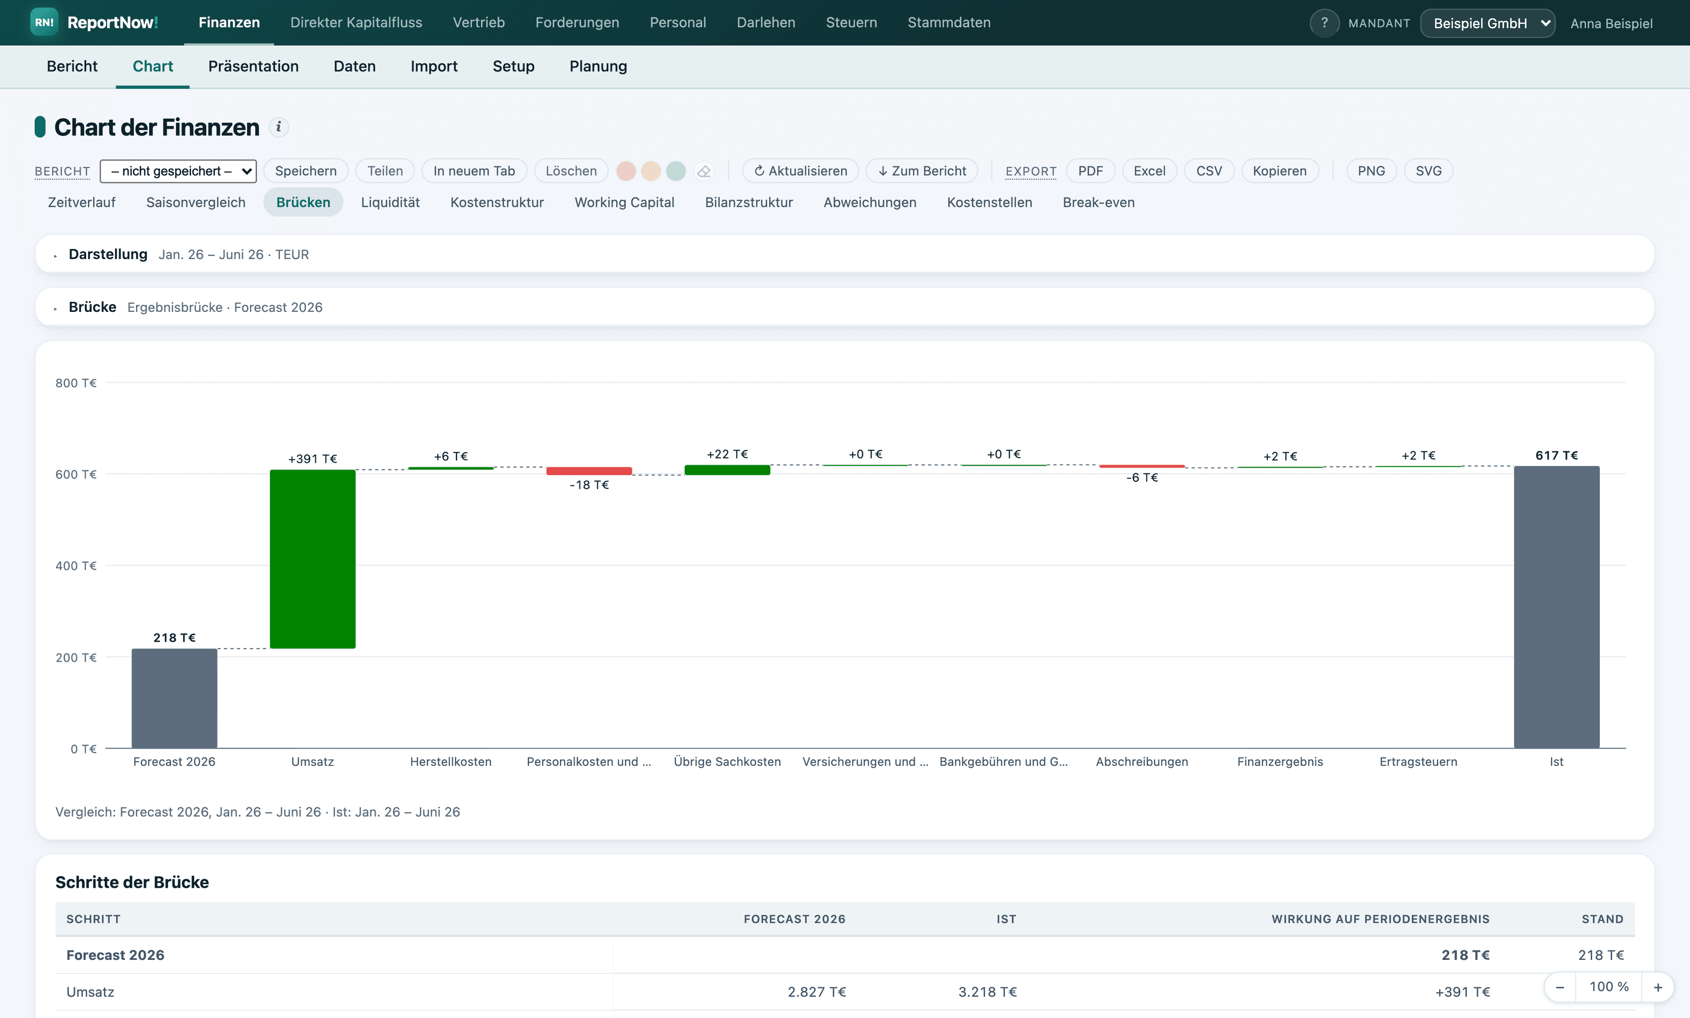Click the Aktualisieren refresh button
The image size is (1690, 1018).
coord(800,172)
